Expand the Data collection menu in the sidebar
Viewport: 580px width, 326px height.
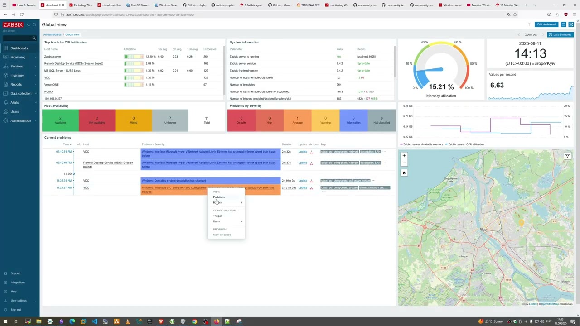coord(20,93)
